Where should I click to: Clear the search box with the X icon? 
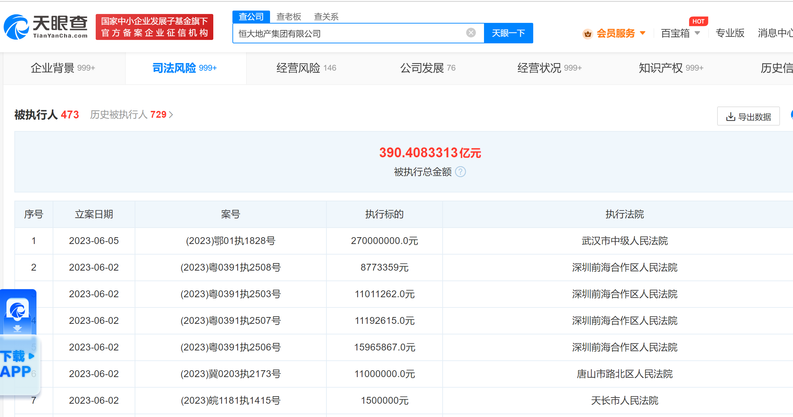471,33
